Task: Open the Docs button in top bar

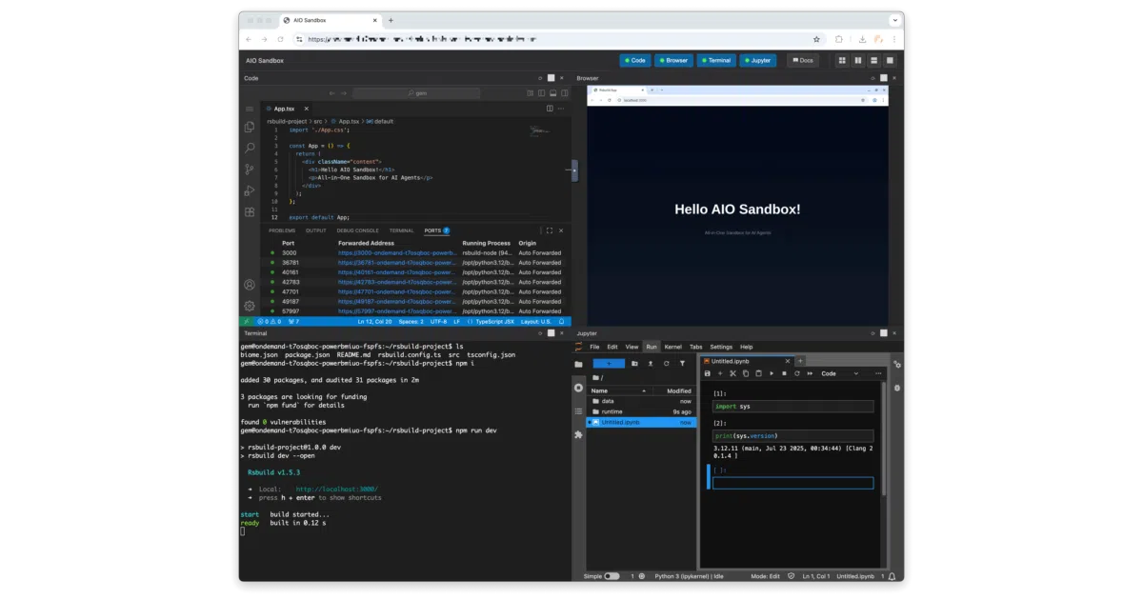Action: (802, 60)
